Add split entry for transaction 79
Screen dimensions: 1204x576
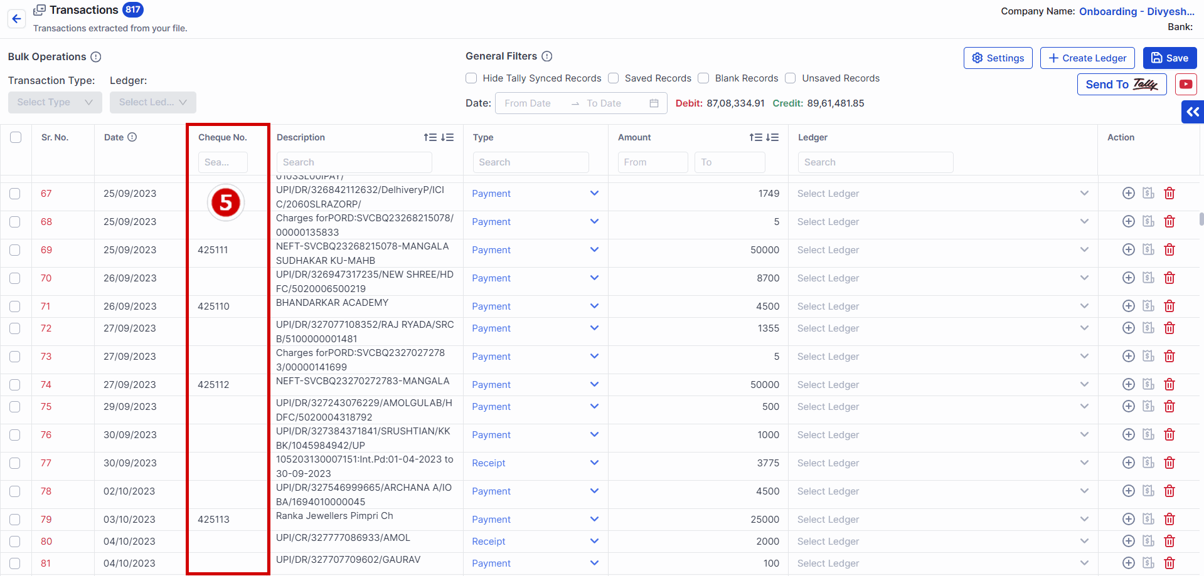[x=1128, y=519]
